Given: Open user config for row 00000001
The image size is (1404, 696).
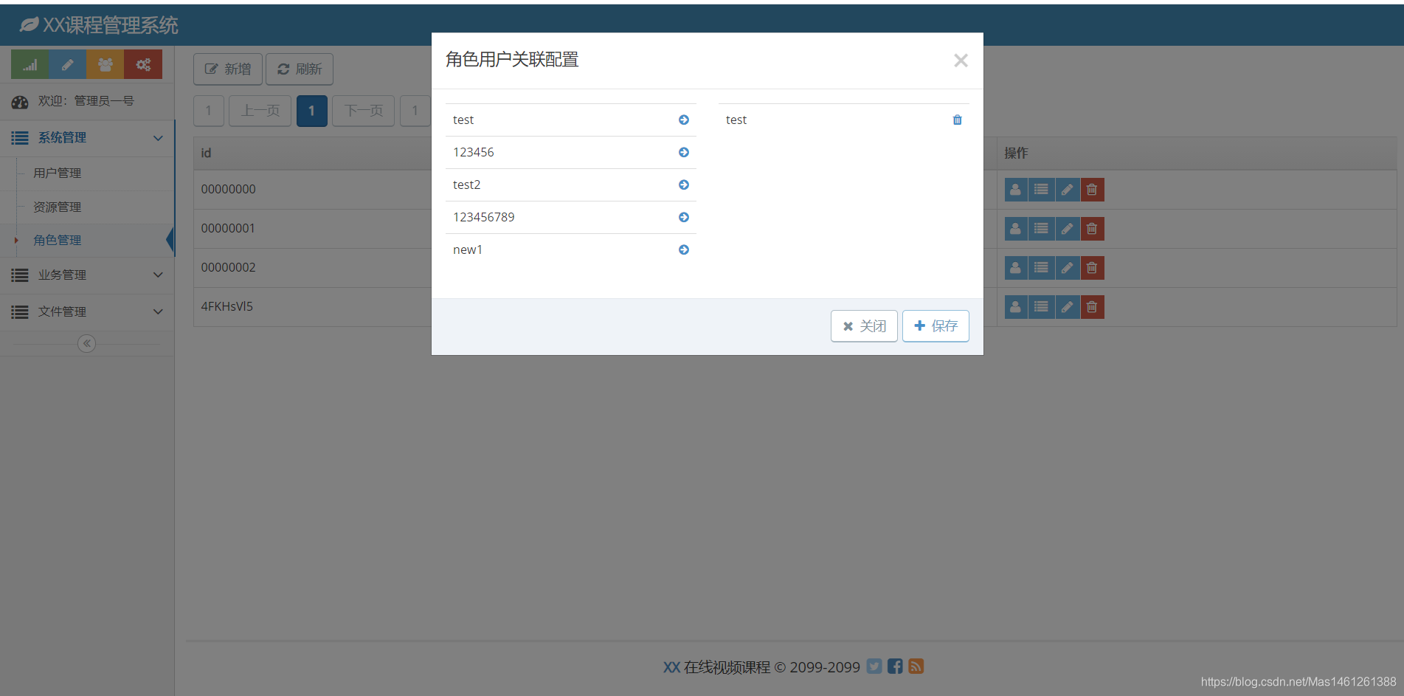Looking at the screenshot, I should [1016, 229].
